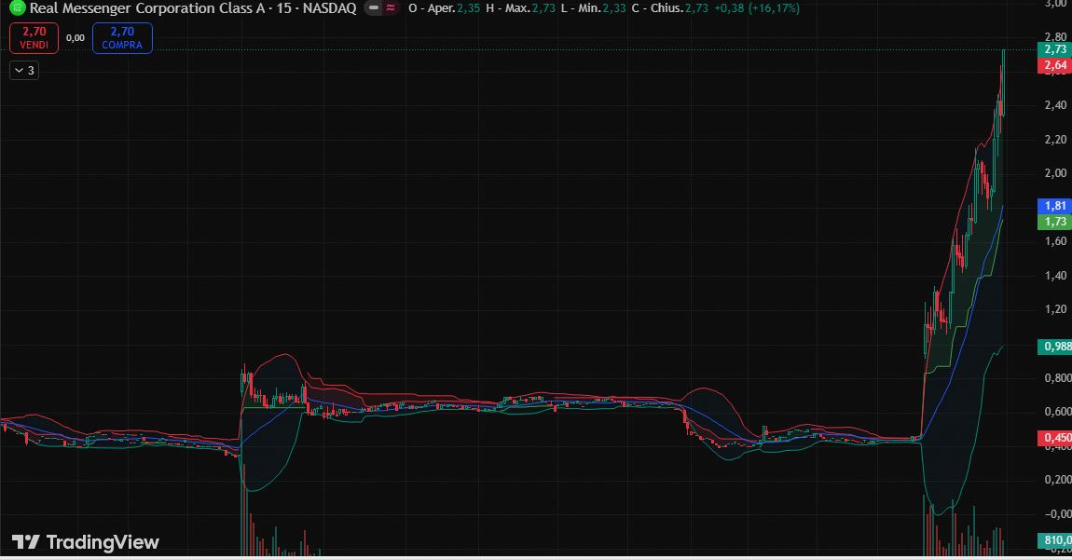The width and height of the screenshot is (1072, 559).
Task: Click the 2,00 price scale tick
Action: pos(1055,173)
